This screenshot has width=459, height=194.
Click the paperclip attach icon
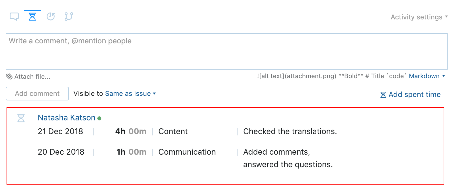pyautogui.click(x=9, y=76)
